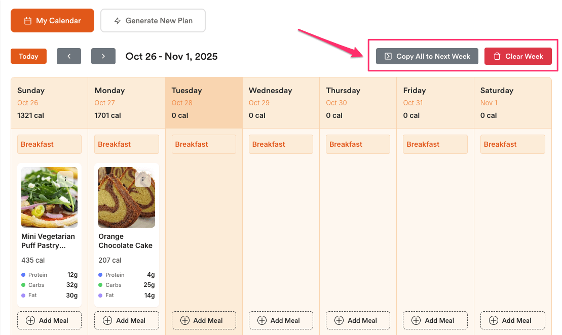Add a meal to Wednesday
Image resolution: width=562 pixels, height=335 pixels.
pos(281,320)
